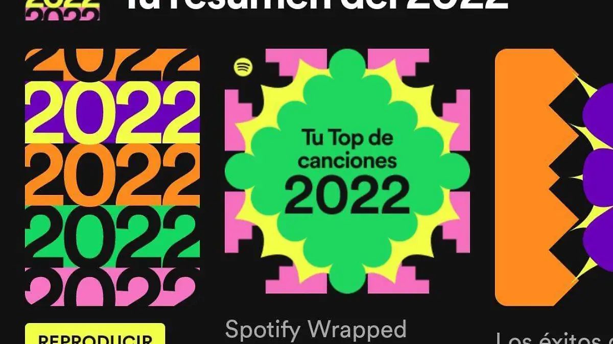Click the word 'canciones' on the playlist cover
The width and height of the screenshot is (613, 344).
point(347,161)
